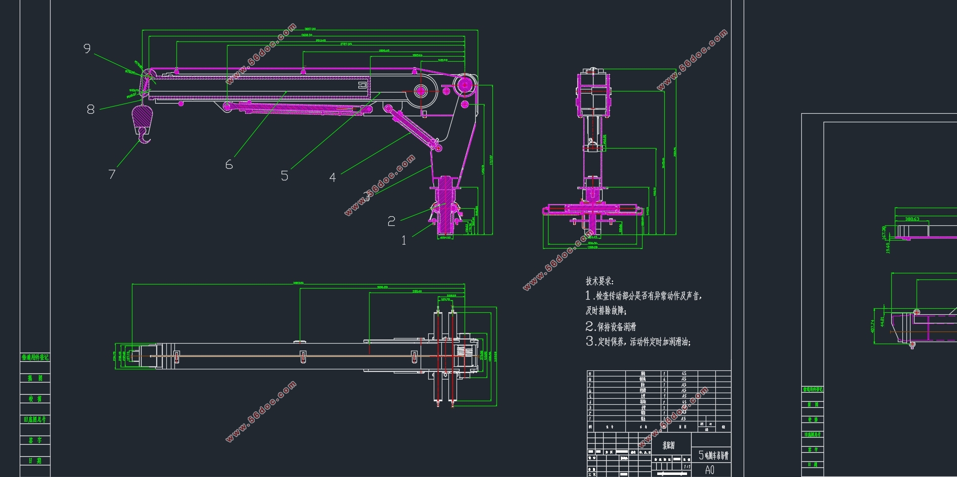The width and height of the screenshot is (957, 477).
Task: Click the 388.63 dimension on right drawing
Action: click(912, 219)
